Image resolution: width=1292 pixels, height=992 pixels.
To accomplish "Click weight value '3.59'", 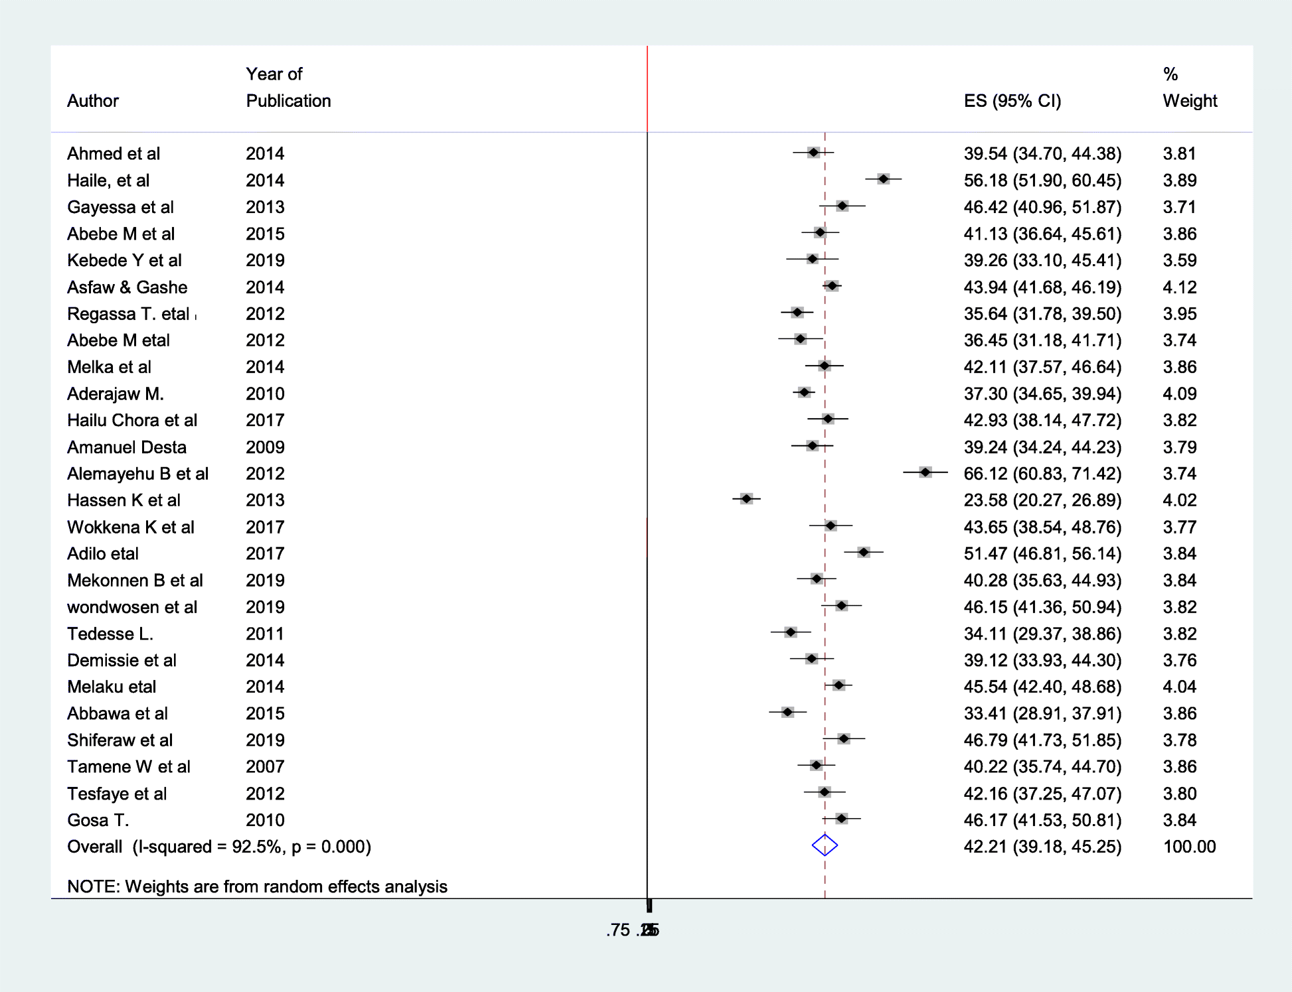I will tap(1180, 260).
